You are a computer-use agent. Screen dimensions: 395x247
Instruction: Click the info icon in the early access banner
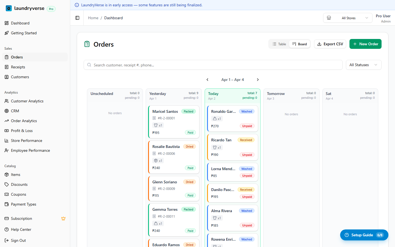tap(77, 5)
